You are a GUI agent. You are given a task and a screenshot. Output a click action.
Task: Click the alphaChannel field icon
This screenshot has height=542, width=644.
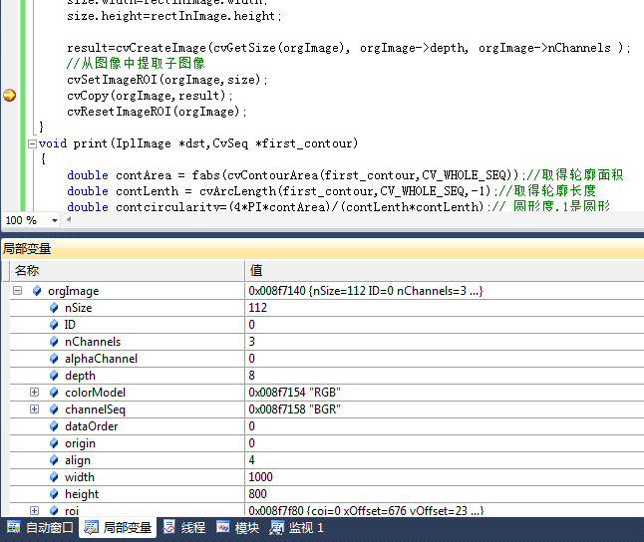tap(54, 359)
